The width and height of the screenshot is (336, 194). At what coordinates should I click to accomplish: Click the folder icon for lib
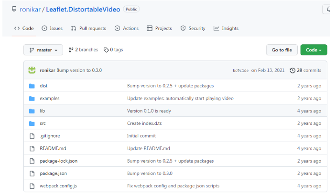pos(32,111)
